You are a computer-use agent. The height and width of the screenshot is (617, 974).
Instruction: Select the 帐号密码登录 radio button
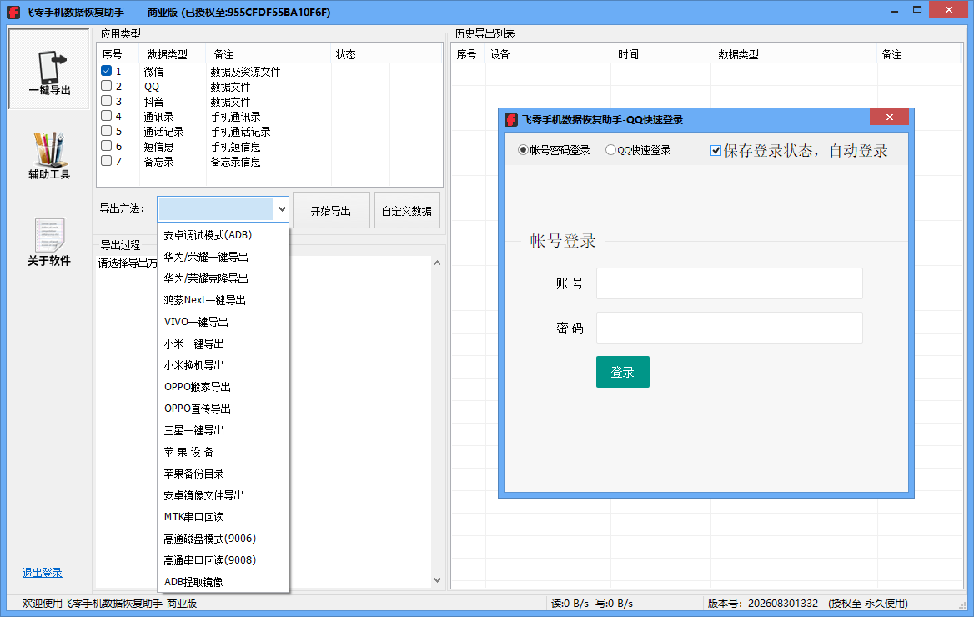[523, 150]
